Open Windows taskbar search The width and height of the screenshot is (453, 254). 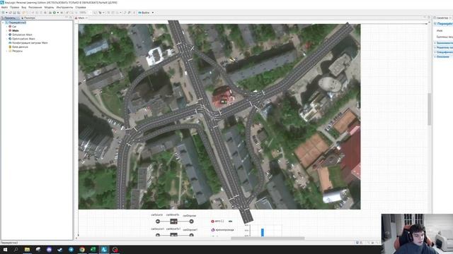point(16,249)
